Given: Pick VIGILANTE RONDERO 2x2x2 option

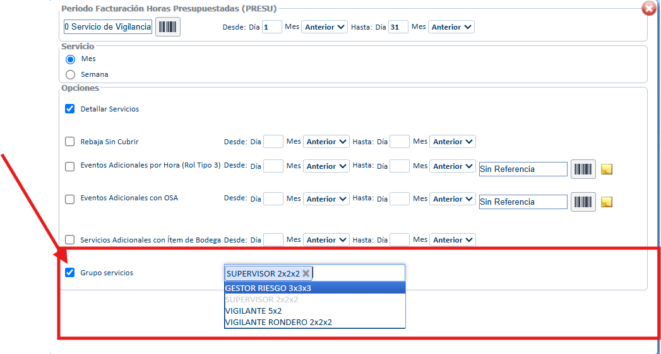Looking at the screenshot, I should coord(315,322).
